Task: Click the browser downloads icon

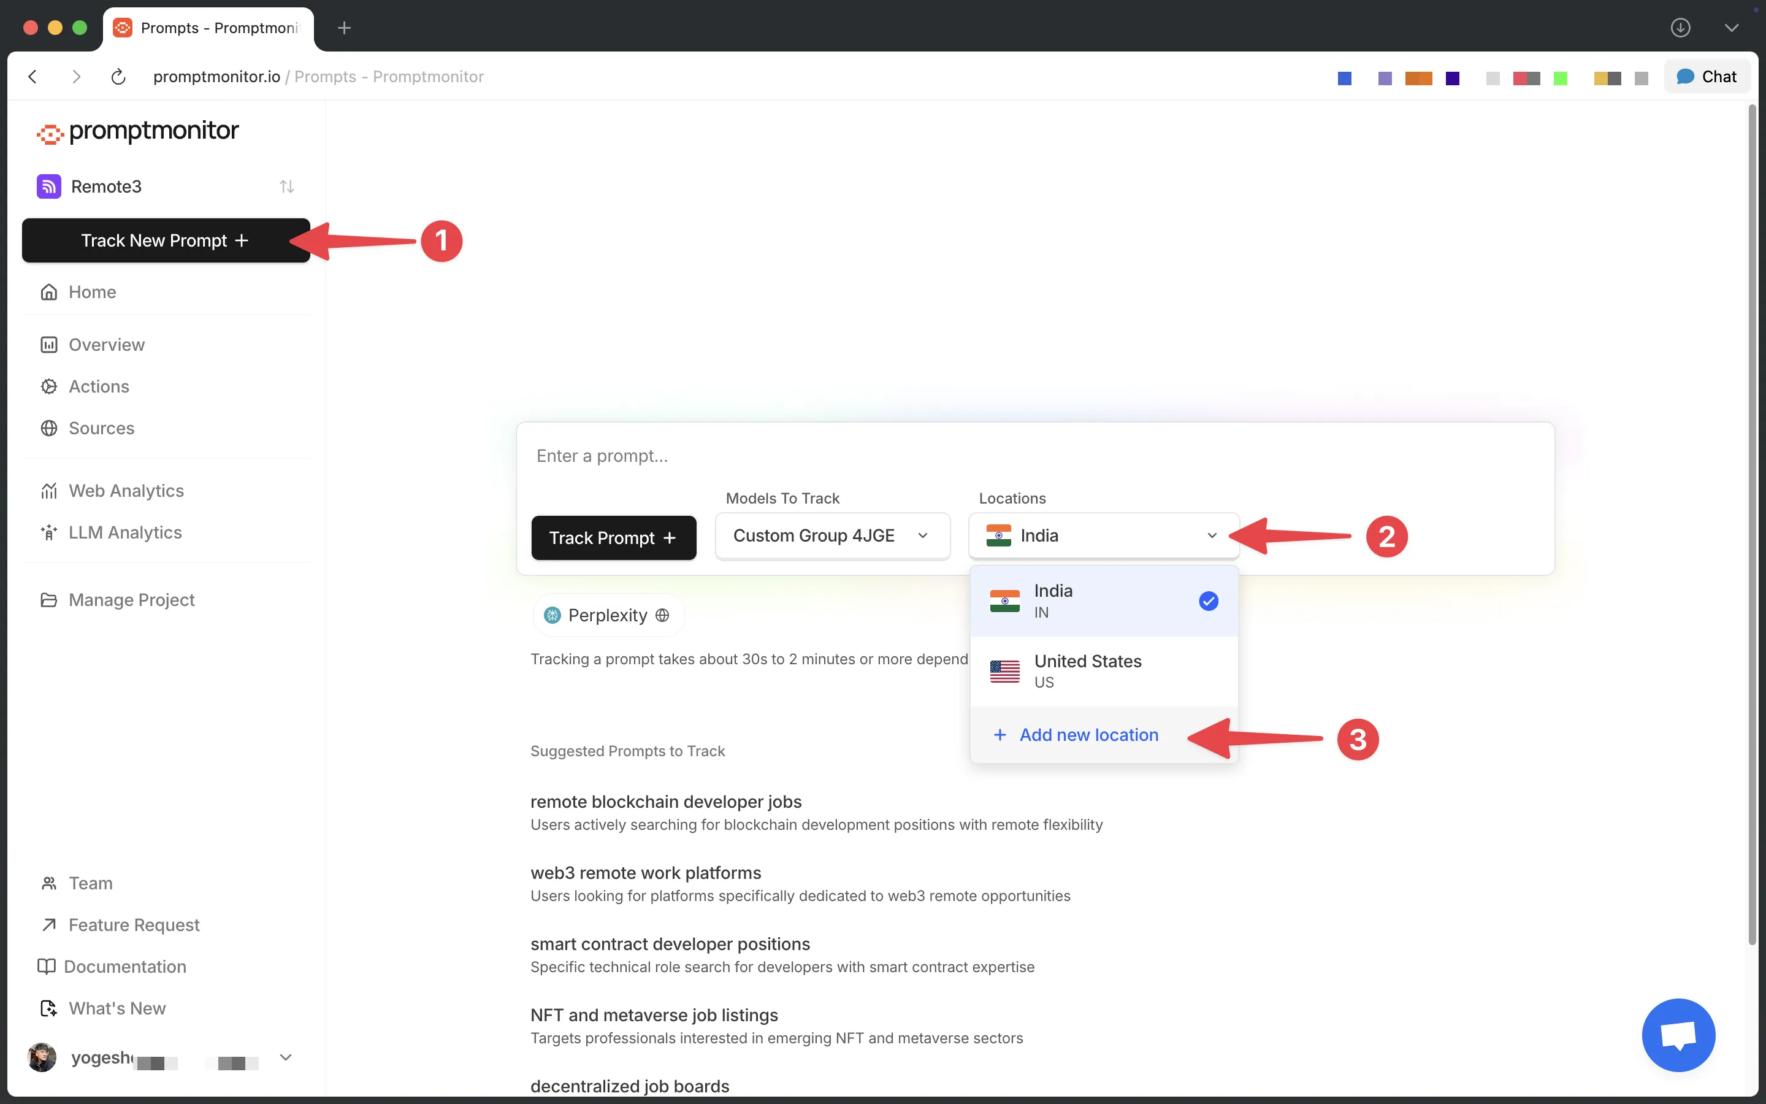Action: click(x=1680, y=28)
